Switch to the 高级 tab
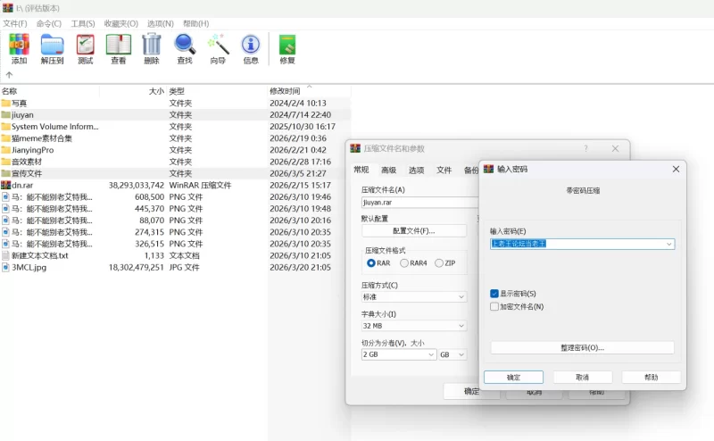Screen dimensions: 714x441 388,170
